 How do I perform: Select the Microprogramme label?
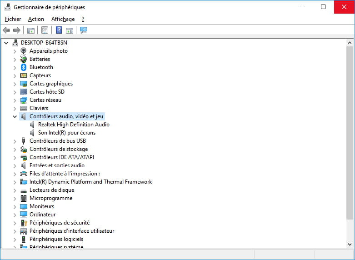(51, 198)
